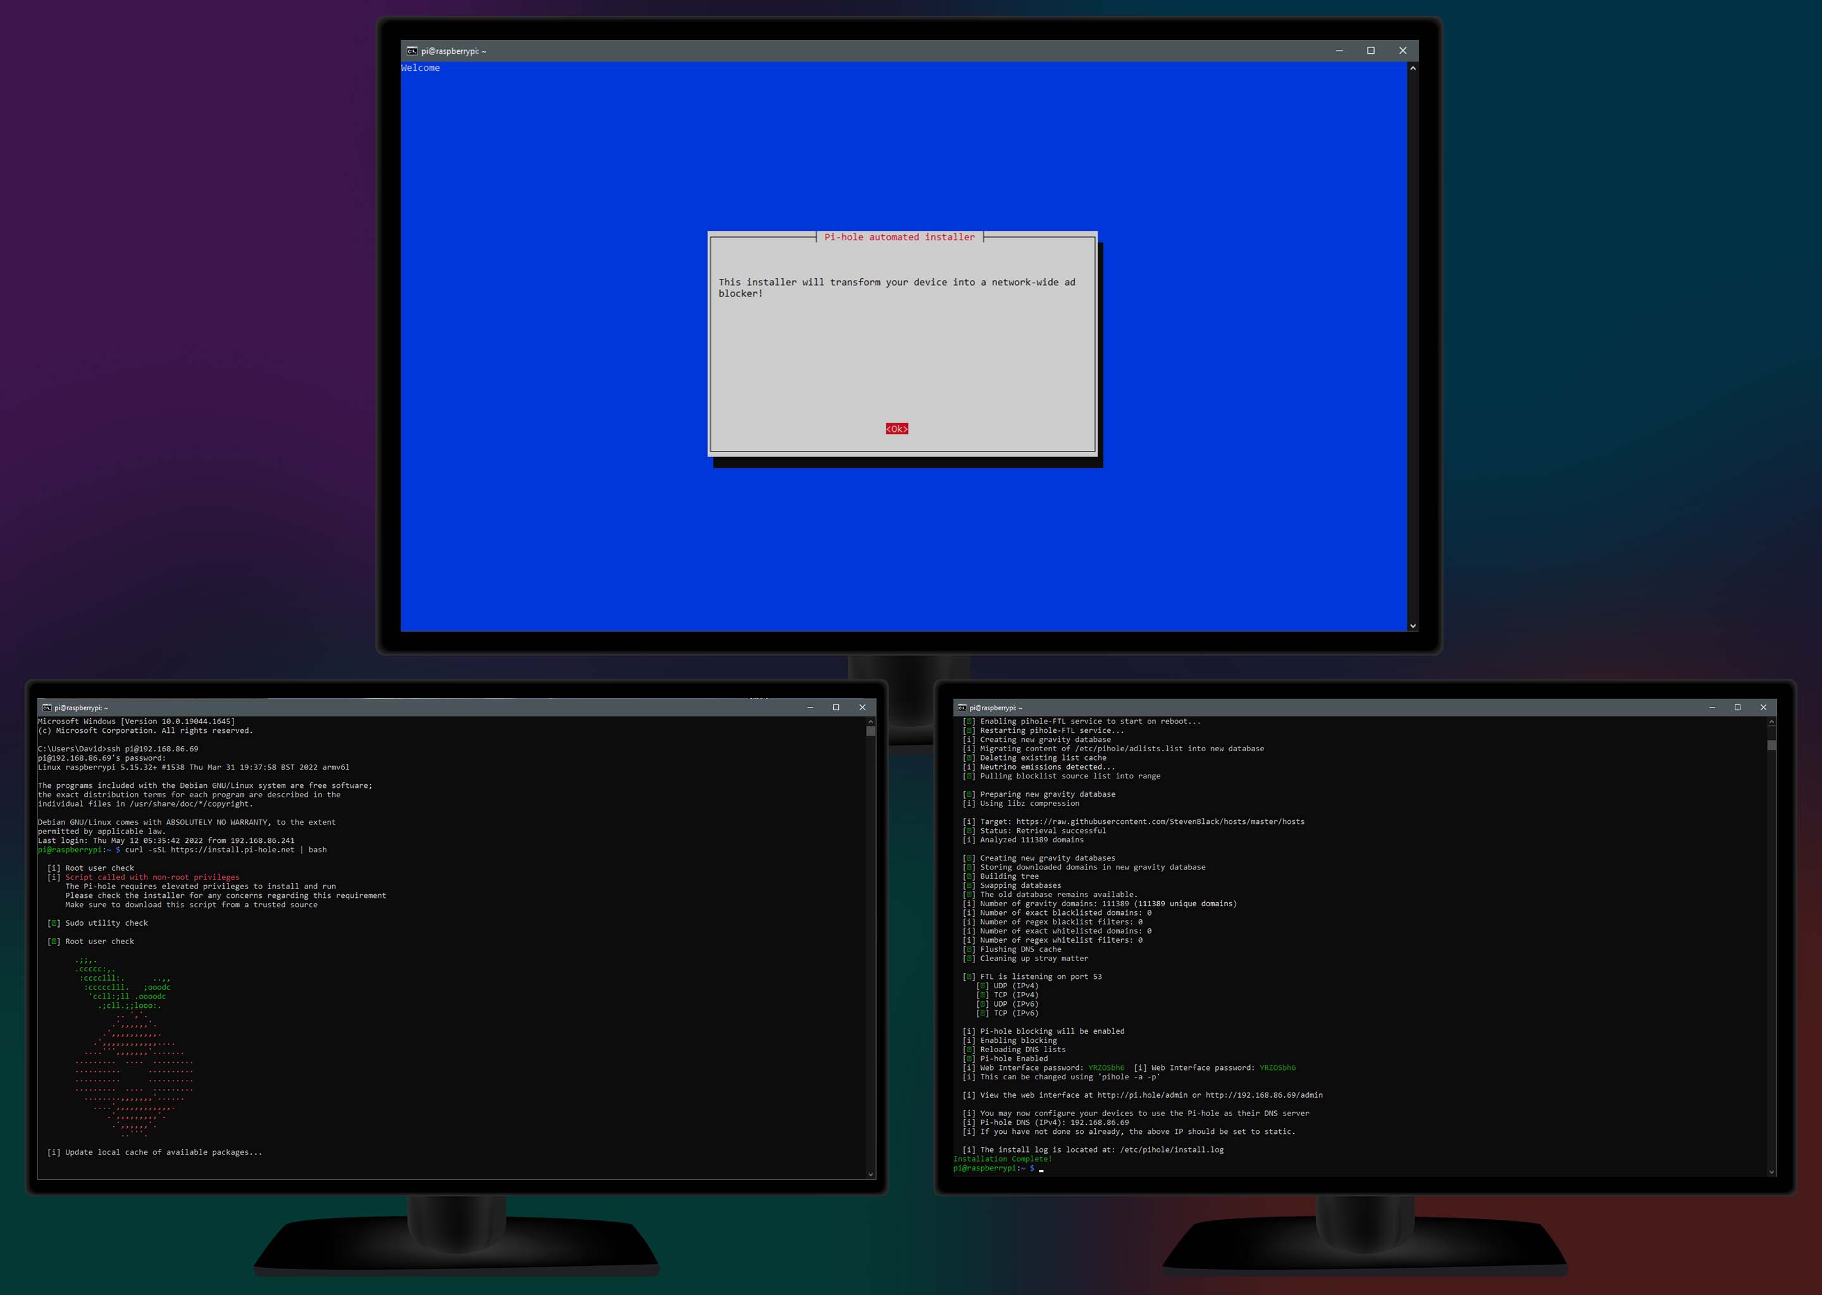Close the bottom-left terminal window
1822x1295 pixels.
click(862, 708)
